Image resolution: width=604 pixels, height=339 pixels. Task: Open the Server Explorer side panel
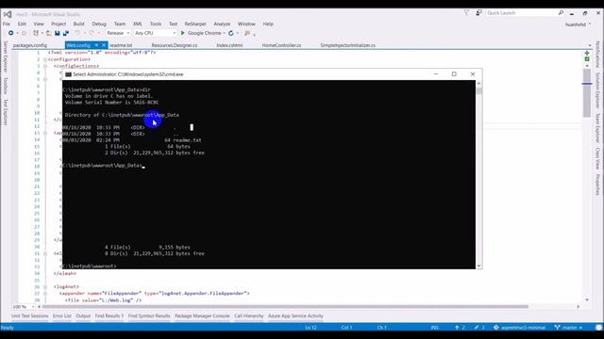click(x=6, y=56)
